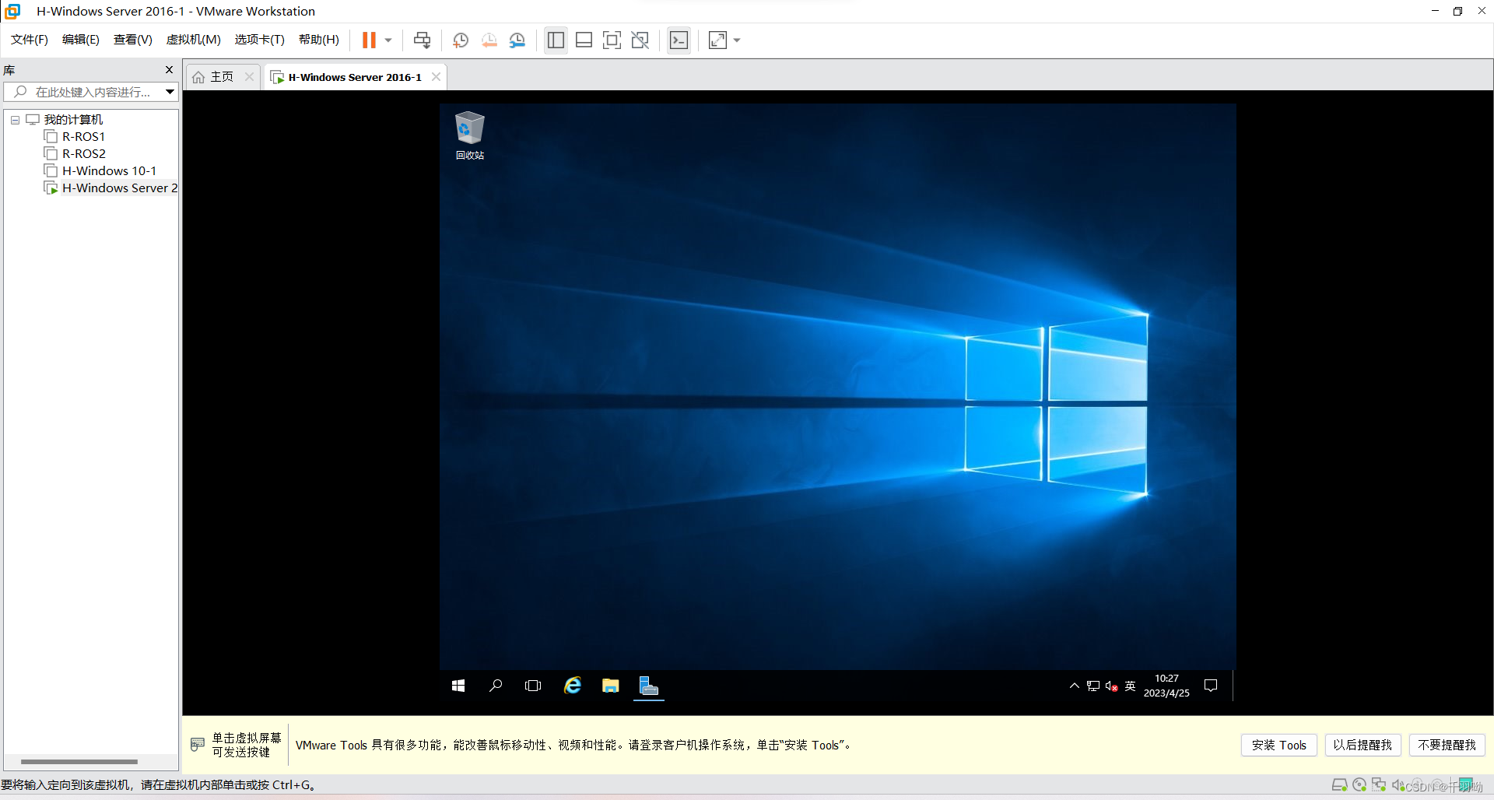1494x800 pixels.
Task: Launch Internet Explorer from the guest taskbar
Action: pyautogui.click(x=573, y=686)
